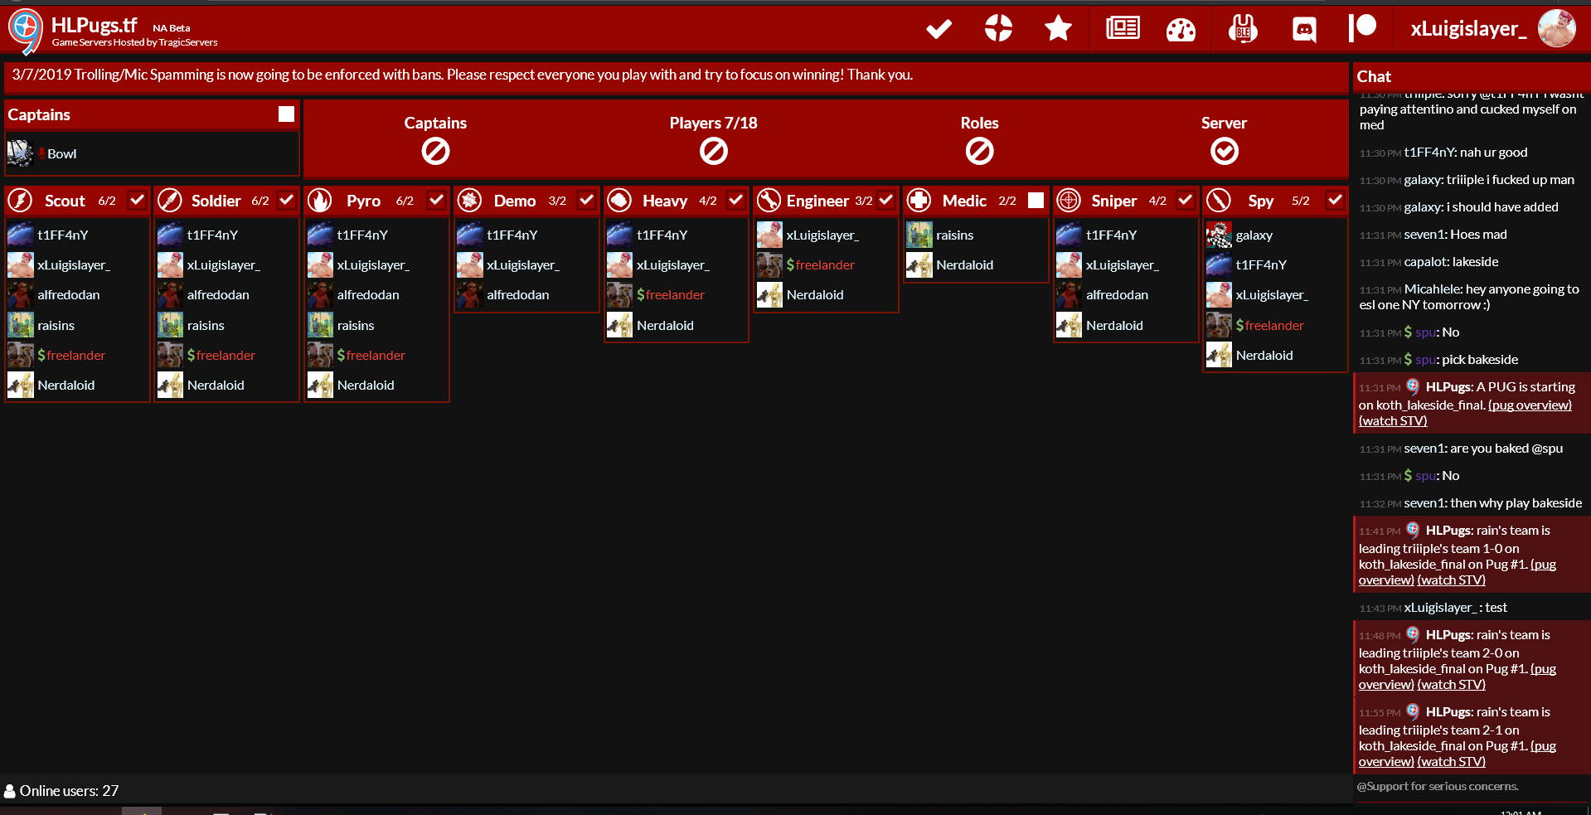Click the Spy class icon

pyautogui.click(x=1218, y=201)
